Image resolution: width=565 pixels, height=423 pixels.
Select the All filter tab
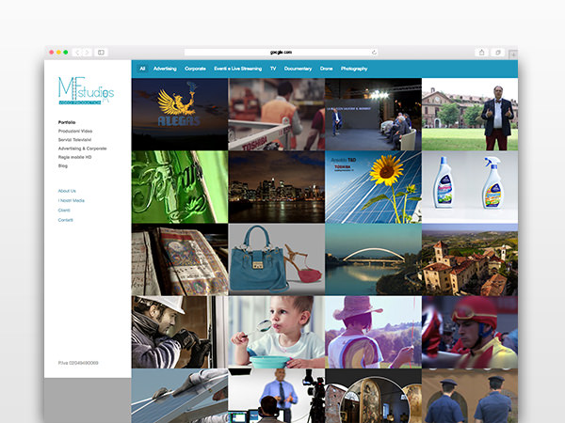[142, 69]
